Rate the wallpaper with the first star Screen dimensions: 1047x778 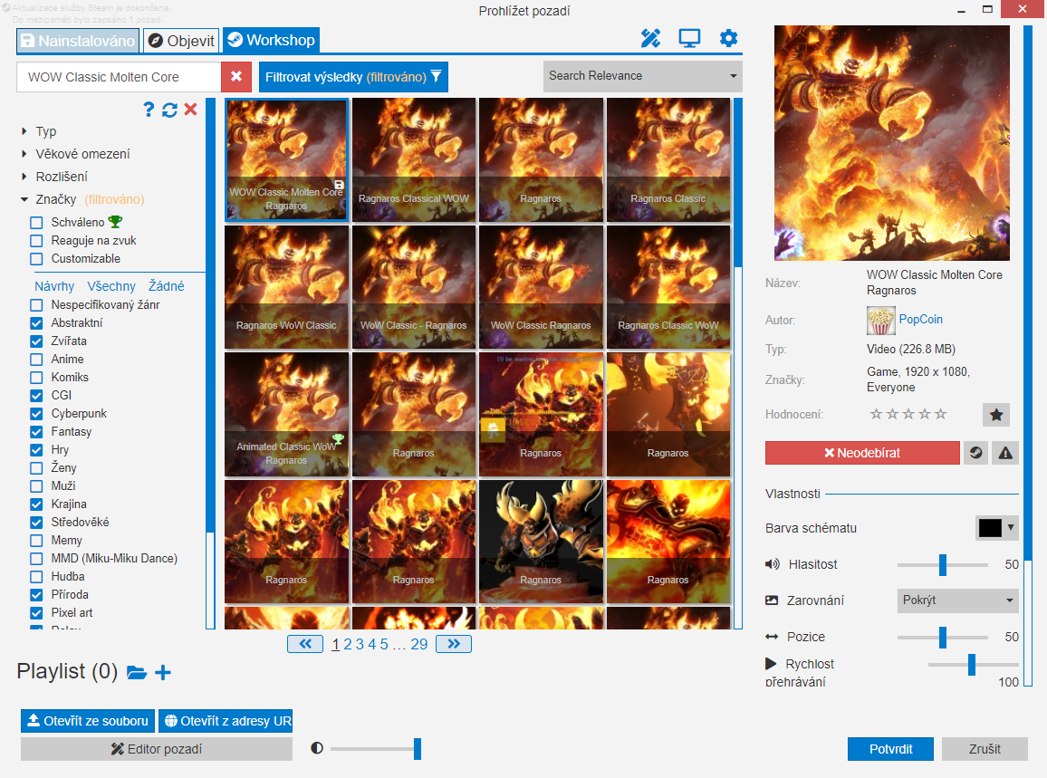pos(876,414)
